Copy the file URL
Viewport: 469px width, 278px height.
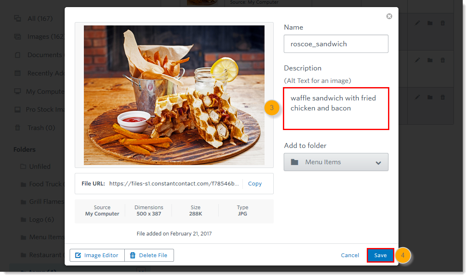point(255,183)
